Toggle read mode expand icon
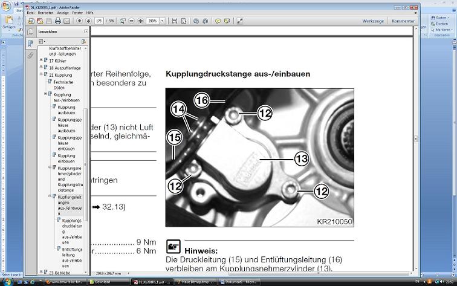Viewport: 457px width, 286px height. click(239, 21)
